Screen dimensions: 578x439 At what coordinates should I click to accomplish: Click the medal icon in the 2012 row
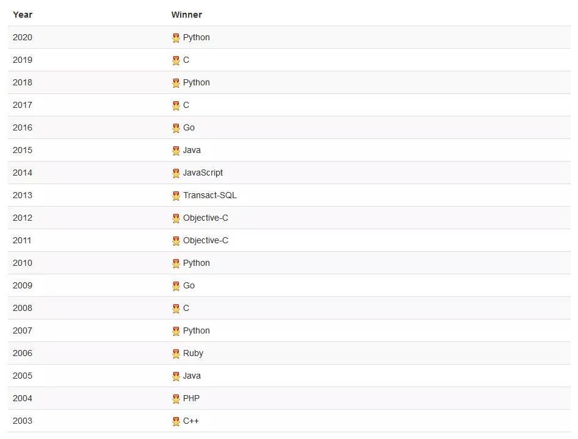pyautogui.click(x=176, y=218)
